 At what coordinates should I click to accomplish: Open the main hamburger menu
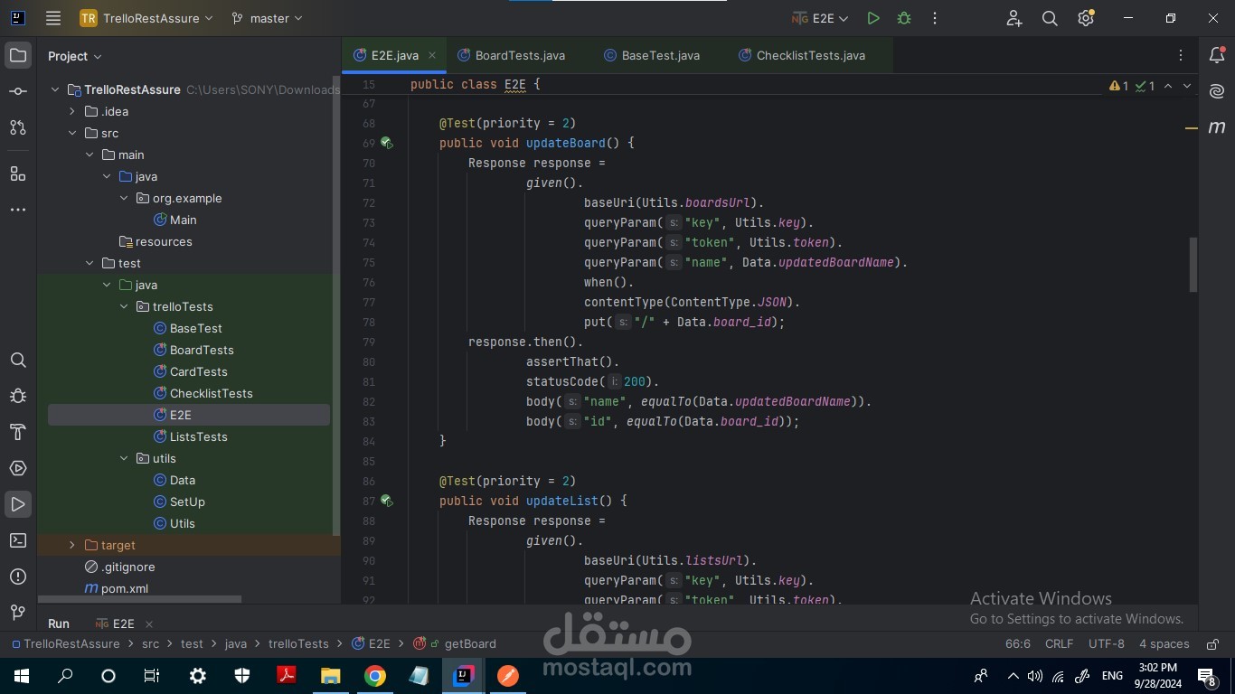(x=53, y=18)
